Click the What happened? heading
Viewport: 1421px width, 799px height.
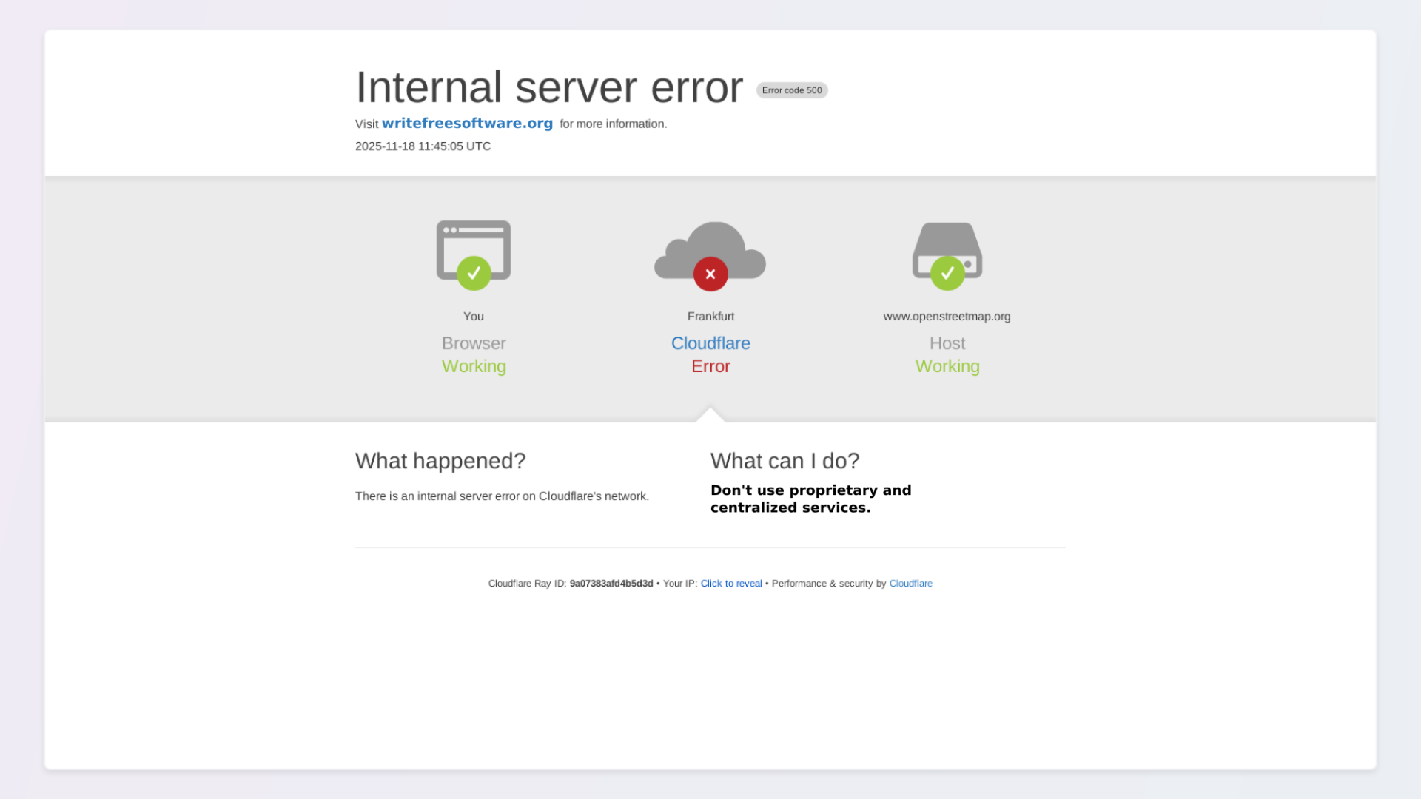[x=440, y=461]
